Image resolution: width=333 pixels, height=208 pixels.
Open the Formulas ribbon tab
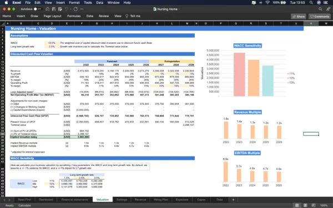pos(74,16)
